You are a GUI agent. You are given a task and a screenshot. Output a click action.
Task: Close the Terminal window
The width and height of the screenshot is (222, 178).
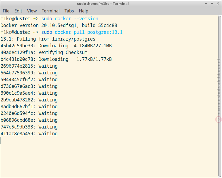[218, 4]
